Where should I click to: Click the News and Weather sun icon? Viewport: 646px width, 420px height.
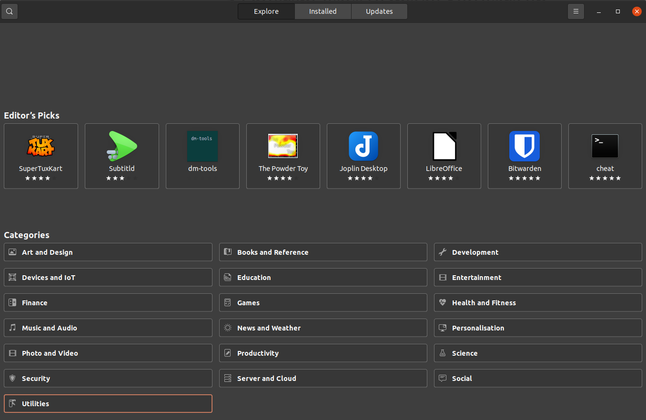pyautogui.click(x=227, y=328)
